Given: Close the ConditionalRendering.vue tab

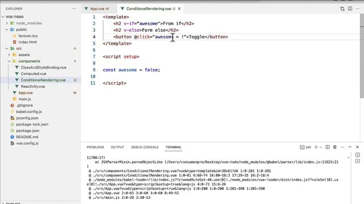Looking at the screenshot, I should pos(179,8).
